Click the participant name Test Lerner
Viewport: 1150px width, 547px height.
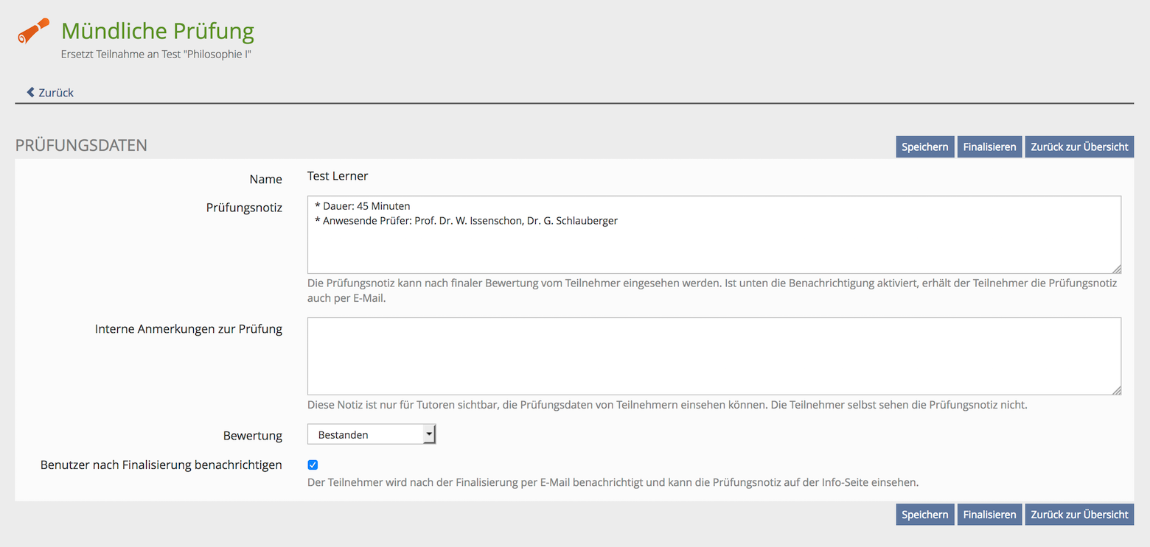pos(337,176)
